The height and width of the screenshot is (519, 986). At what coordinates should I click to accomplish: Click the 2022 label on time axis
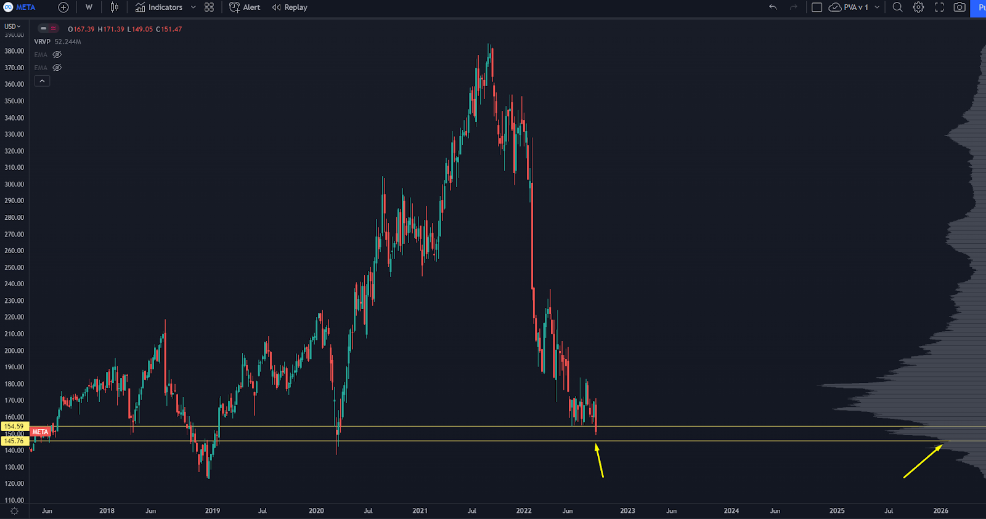pyautogui.click(x=524, y=510)
